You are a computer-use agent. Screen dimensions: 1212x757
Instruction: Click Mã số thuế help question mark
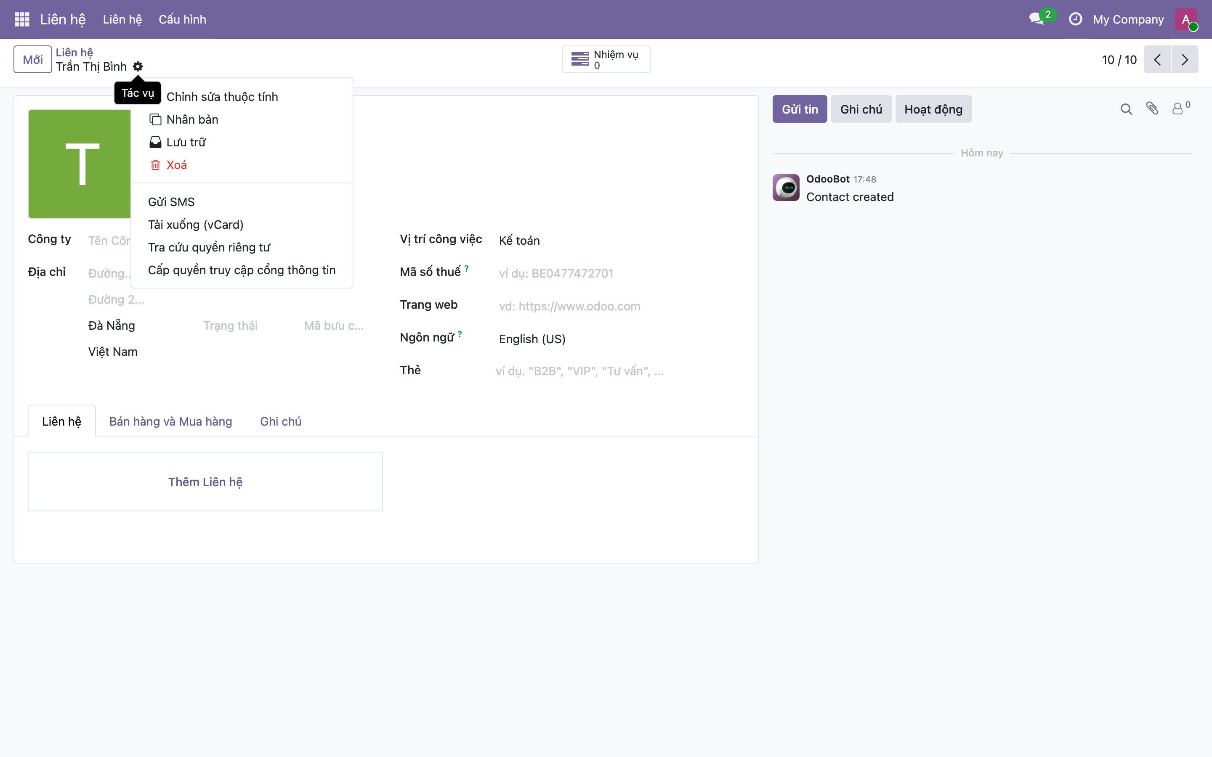tap(466, 269)
